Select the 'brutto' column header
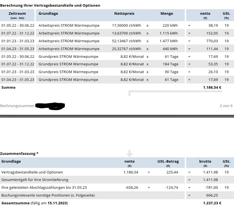This screenshot has width=234, height=206. [205, 161]
